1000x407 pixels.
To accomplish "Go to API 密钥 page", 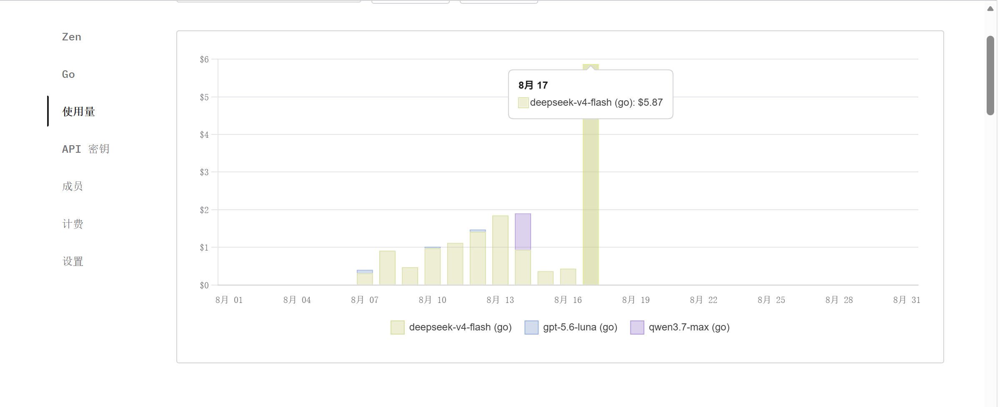I will pyautogui.click(x=86, y=149).
